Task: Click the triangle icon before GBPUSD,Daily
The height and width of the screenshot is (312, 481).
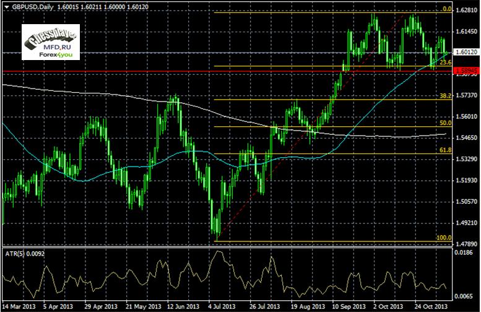Action: click(x=5, y=5)
